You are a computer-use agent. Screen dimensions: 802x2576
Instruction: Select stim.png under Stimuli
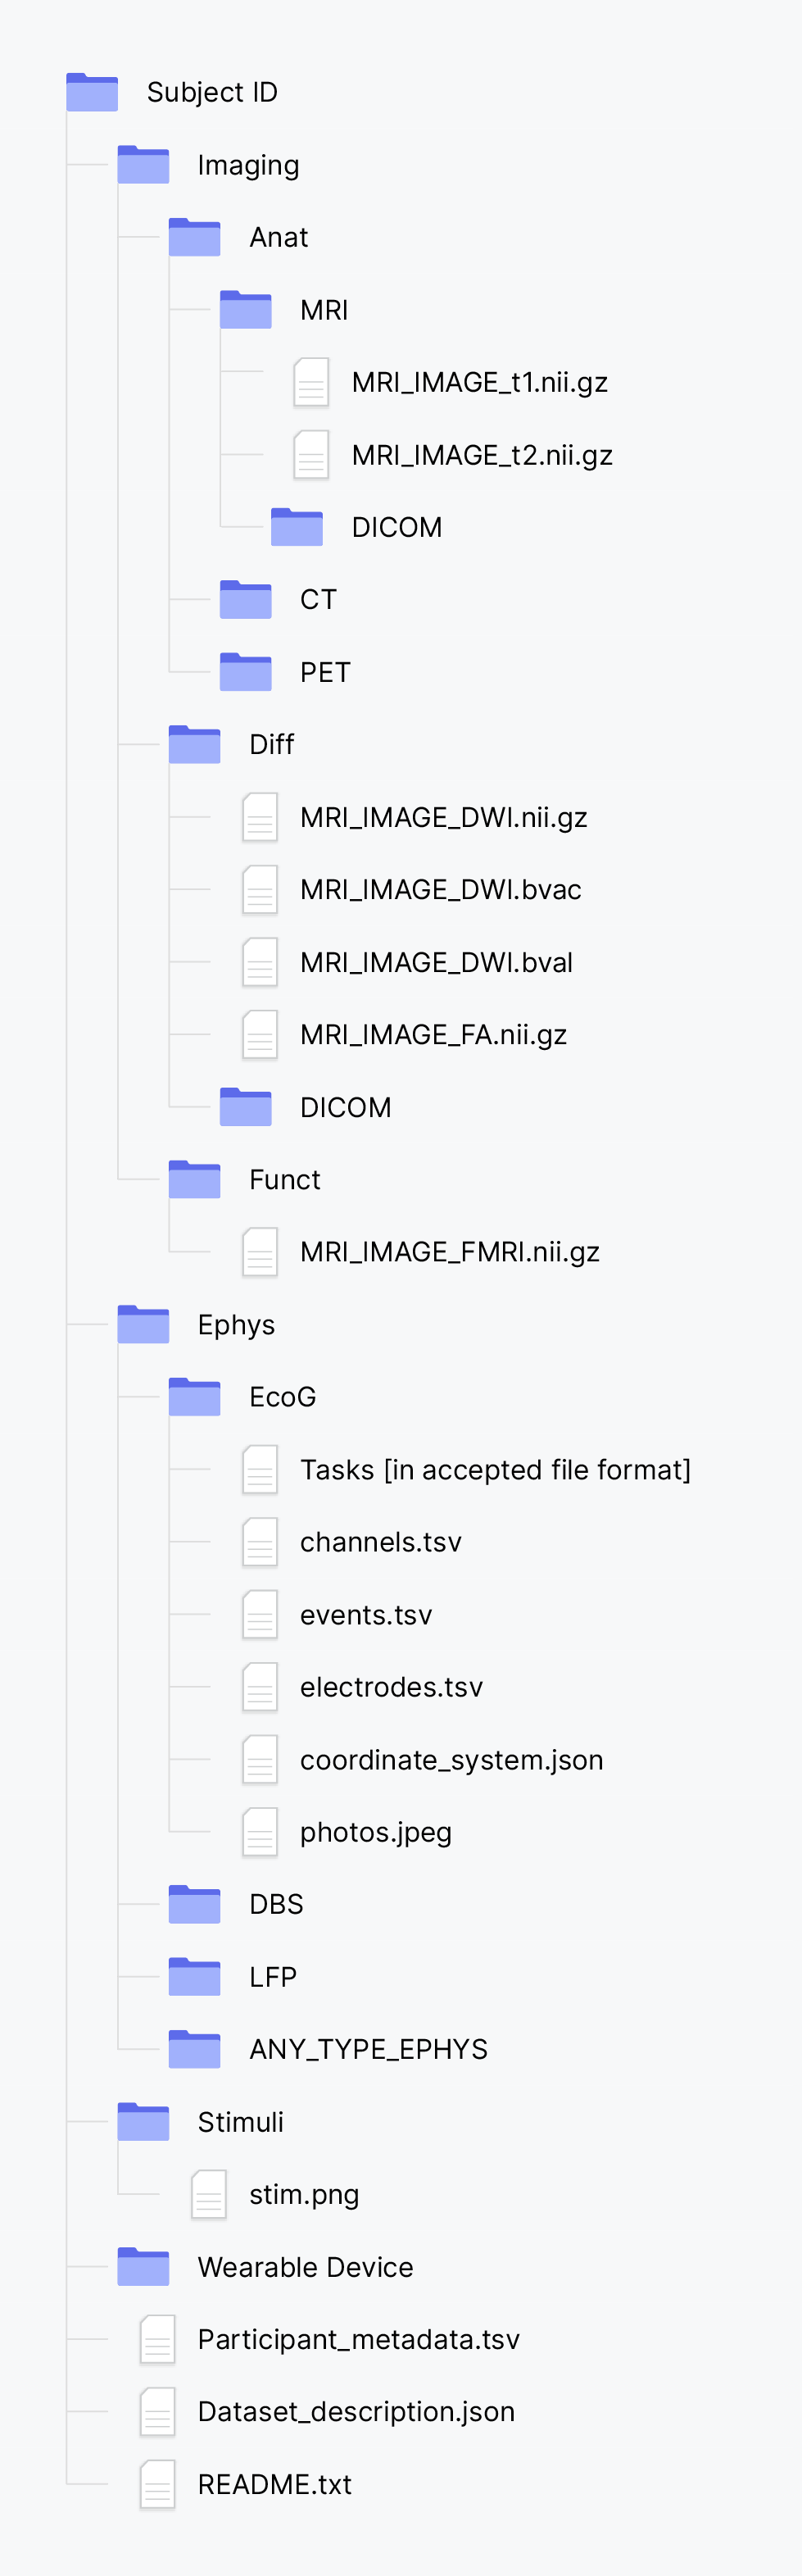(303, 2194)
